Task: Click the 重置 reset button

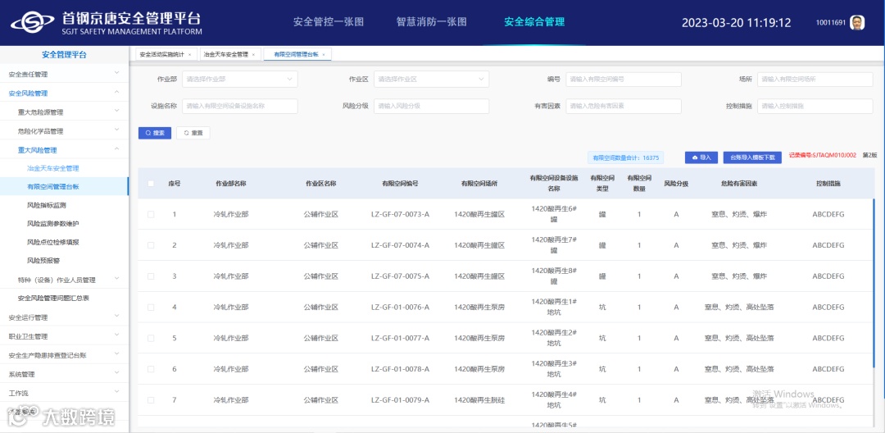Action: 193,133
